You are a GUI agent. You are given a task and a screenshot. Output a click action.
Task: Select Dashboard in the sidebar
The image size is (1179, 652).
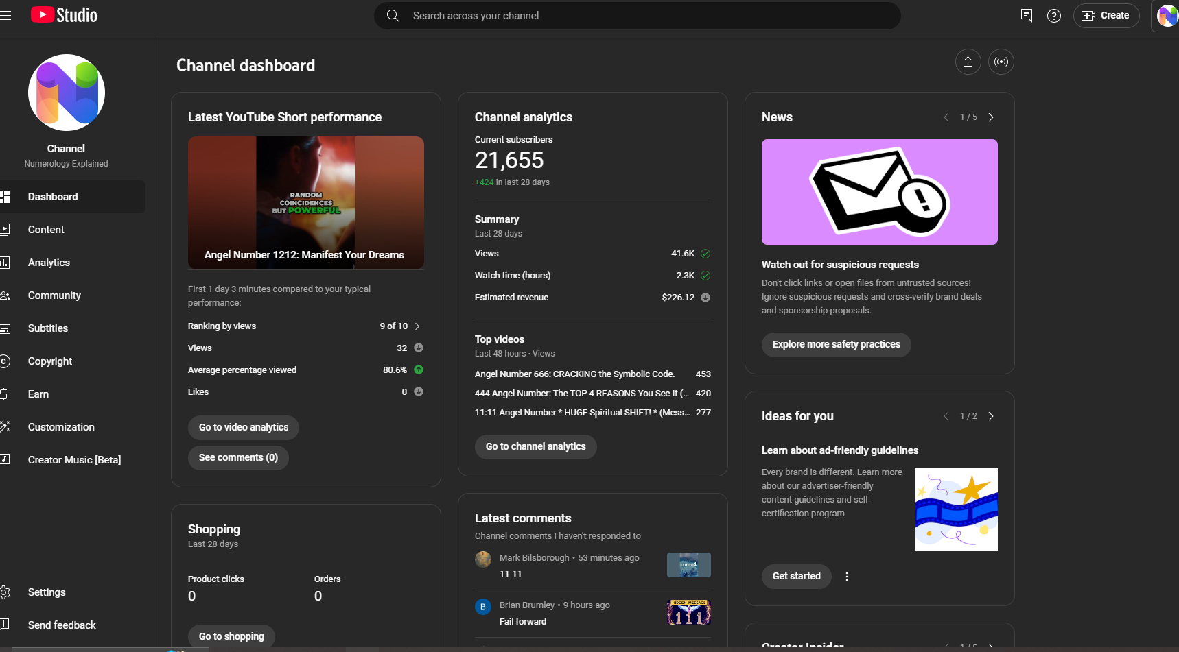coord(72,197)
